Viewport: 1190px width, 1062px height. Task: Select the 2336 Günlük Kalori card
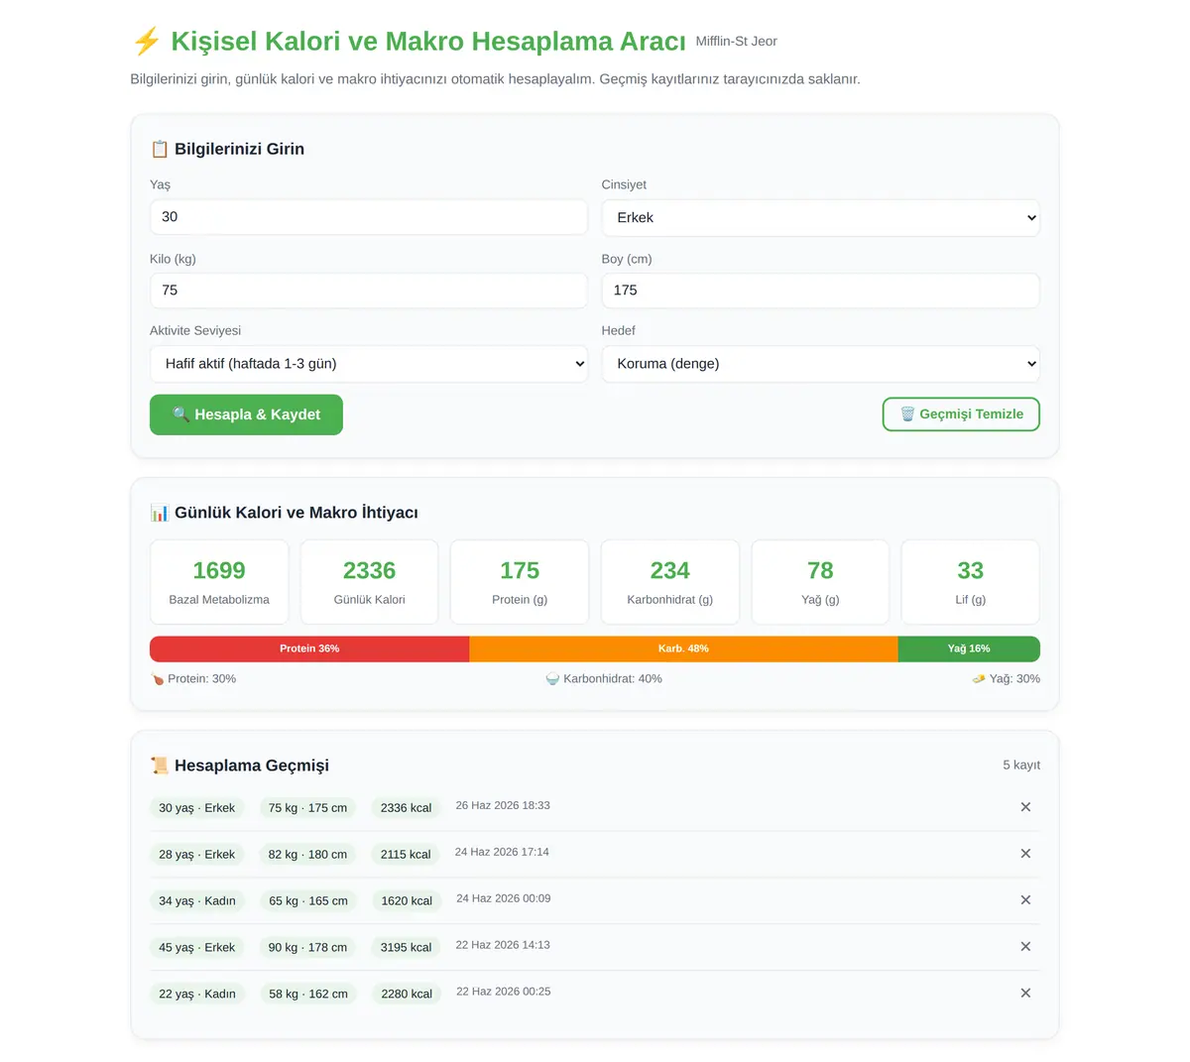[369, 582]
